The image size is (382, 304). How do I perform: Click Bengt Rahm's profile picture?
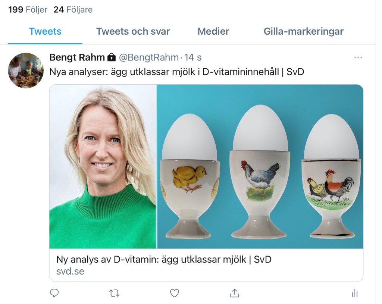[x=26, y=70]
